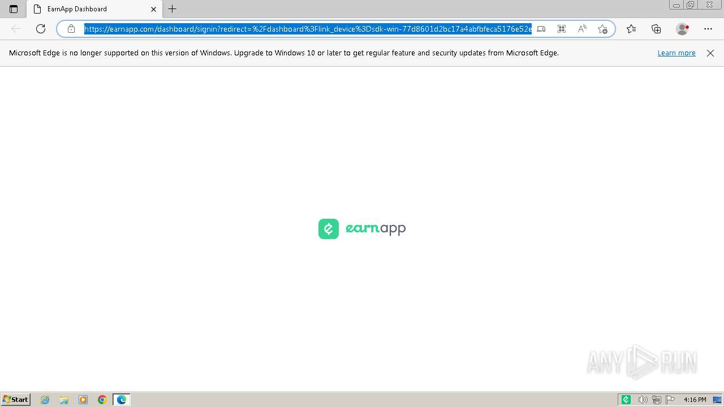Add this page to favorites

tap(602, 29)
